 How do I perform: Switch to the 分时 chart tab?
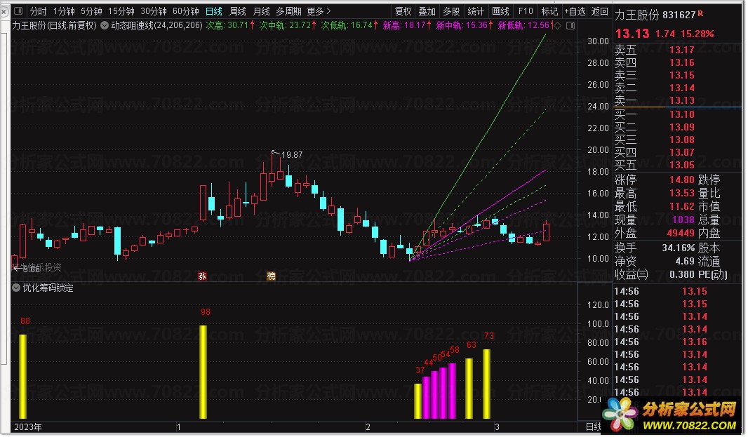[x=38, y=11]
